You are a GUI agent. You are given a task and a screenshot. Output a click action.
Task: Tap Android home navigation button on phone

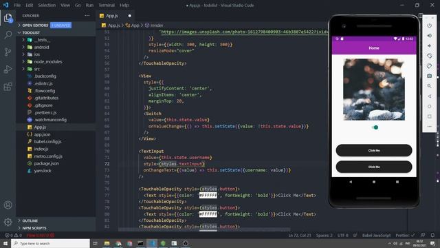374,182
